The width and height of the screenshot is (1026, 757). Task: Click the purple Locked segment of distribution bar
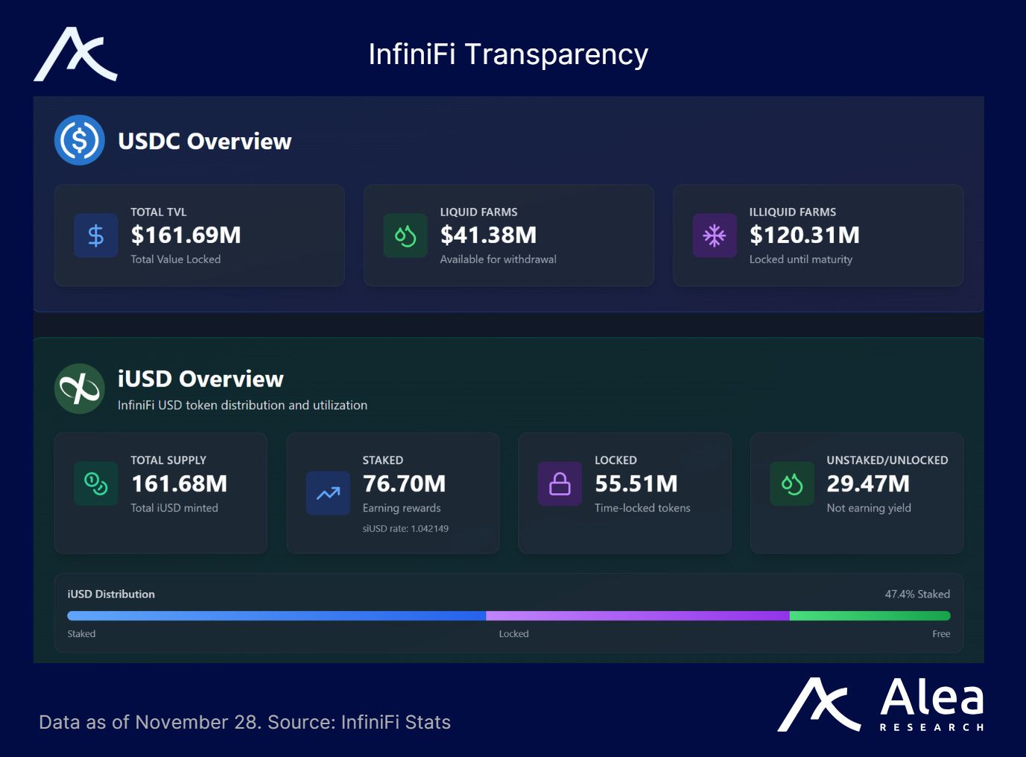click(x=638, y=616)
